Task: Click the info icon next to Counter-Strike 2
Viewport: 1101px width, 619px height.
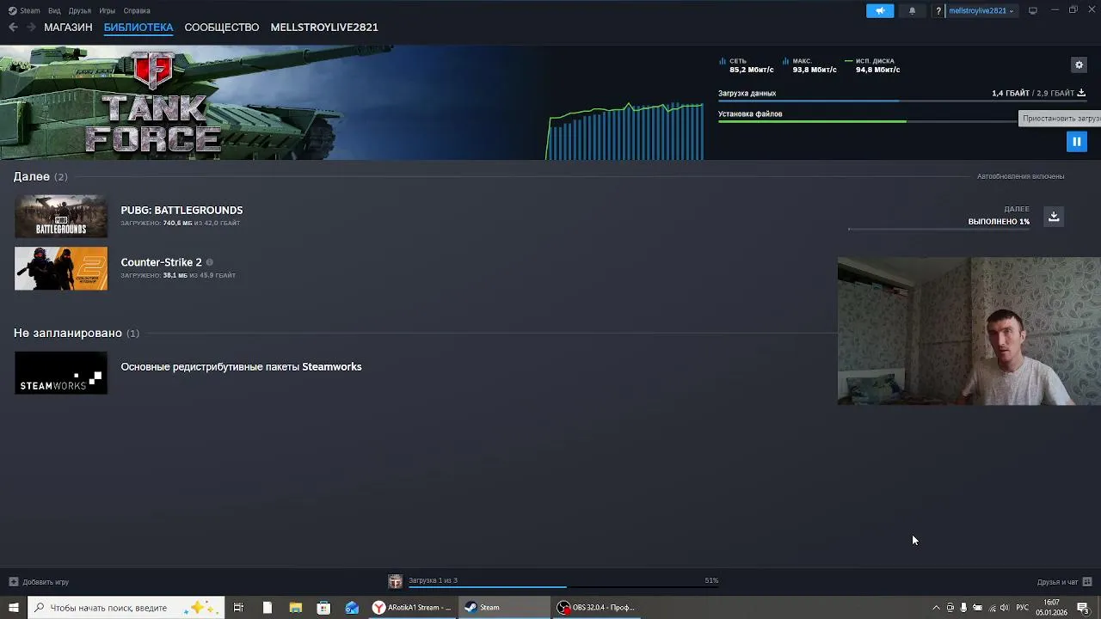Action: 209,262
